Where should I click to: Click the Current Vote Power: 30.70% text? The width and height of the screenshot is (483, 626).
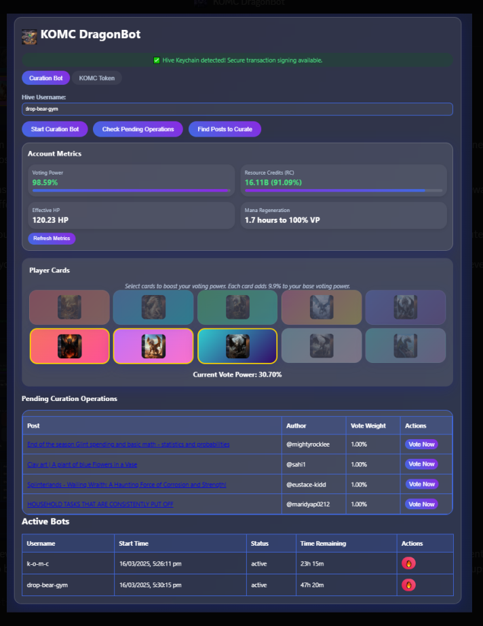(x=237, y=375)
